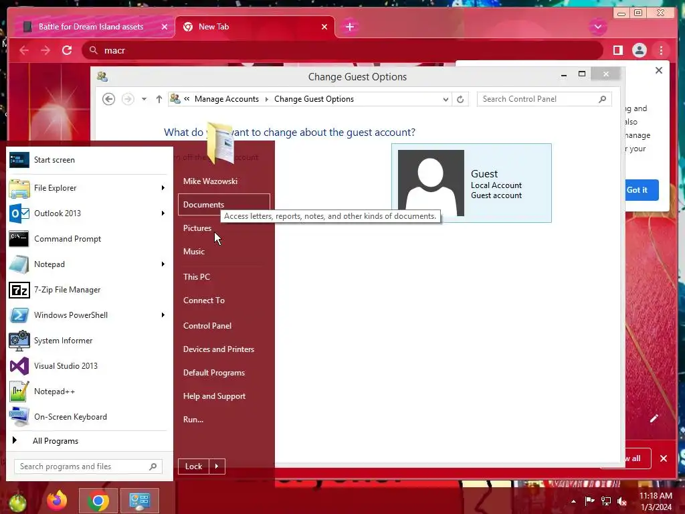Open Chrome three-dot menu
The image size is (685, 514).
coord(661,50)
